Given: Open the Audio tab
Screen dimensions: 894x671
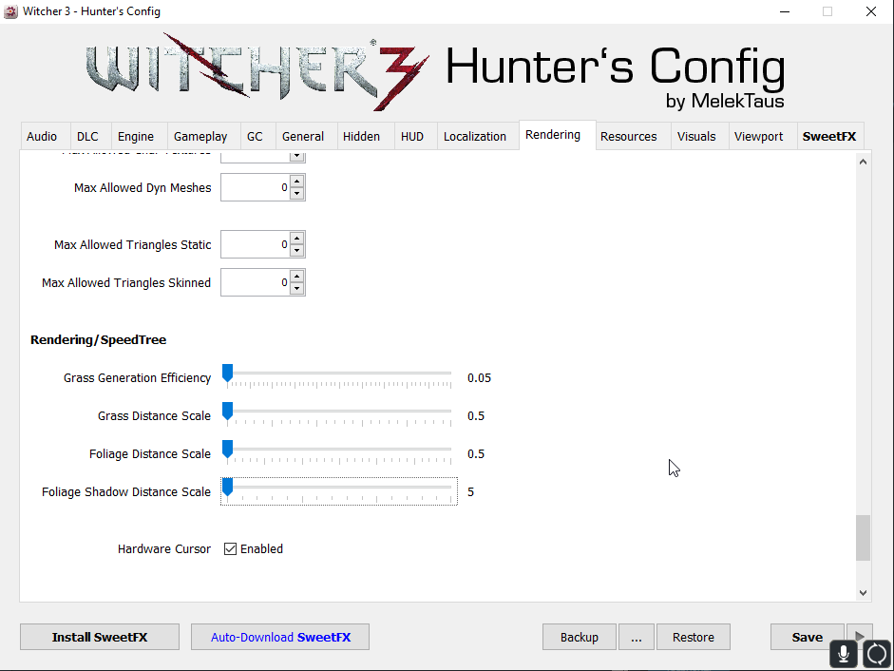Looking at the screenshot, I should coord(46,136).
